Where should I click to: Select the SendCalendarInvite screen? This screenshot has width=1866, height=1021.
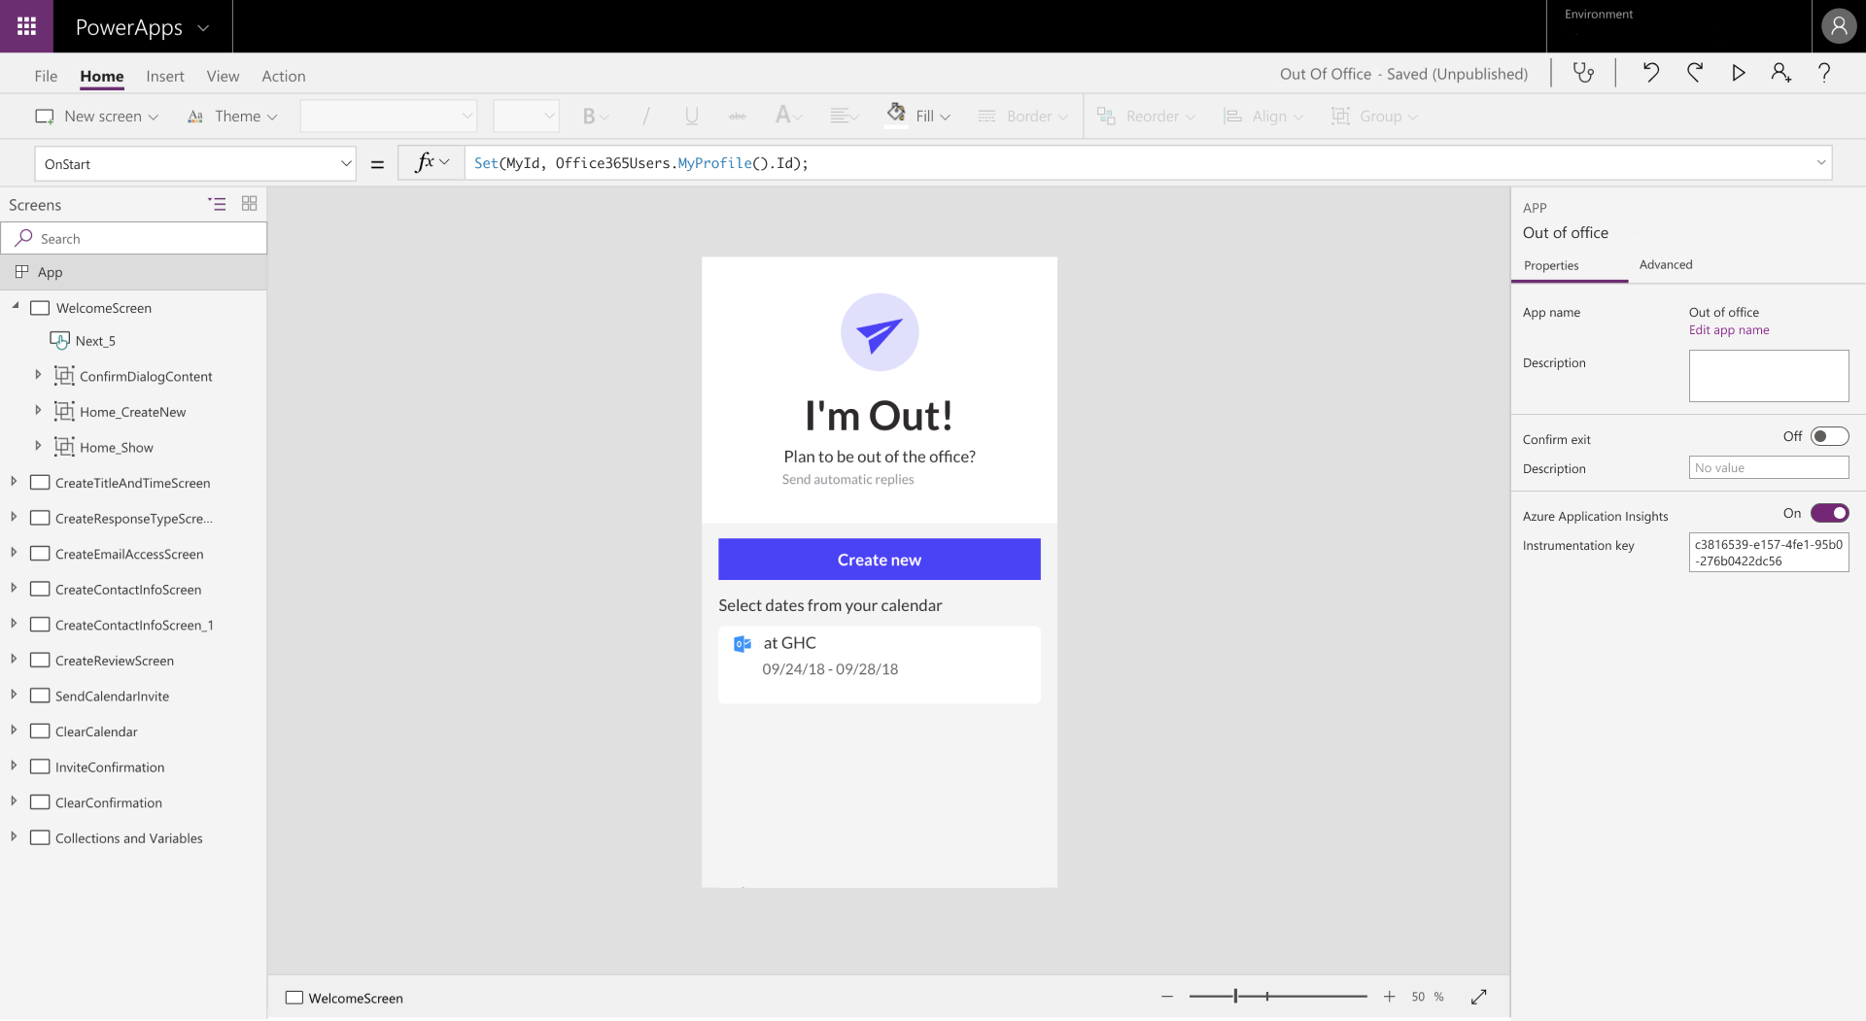(112, 697)
